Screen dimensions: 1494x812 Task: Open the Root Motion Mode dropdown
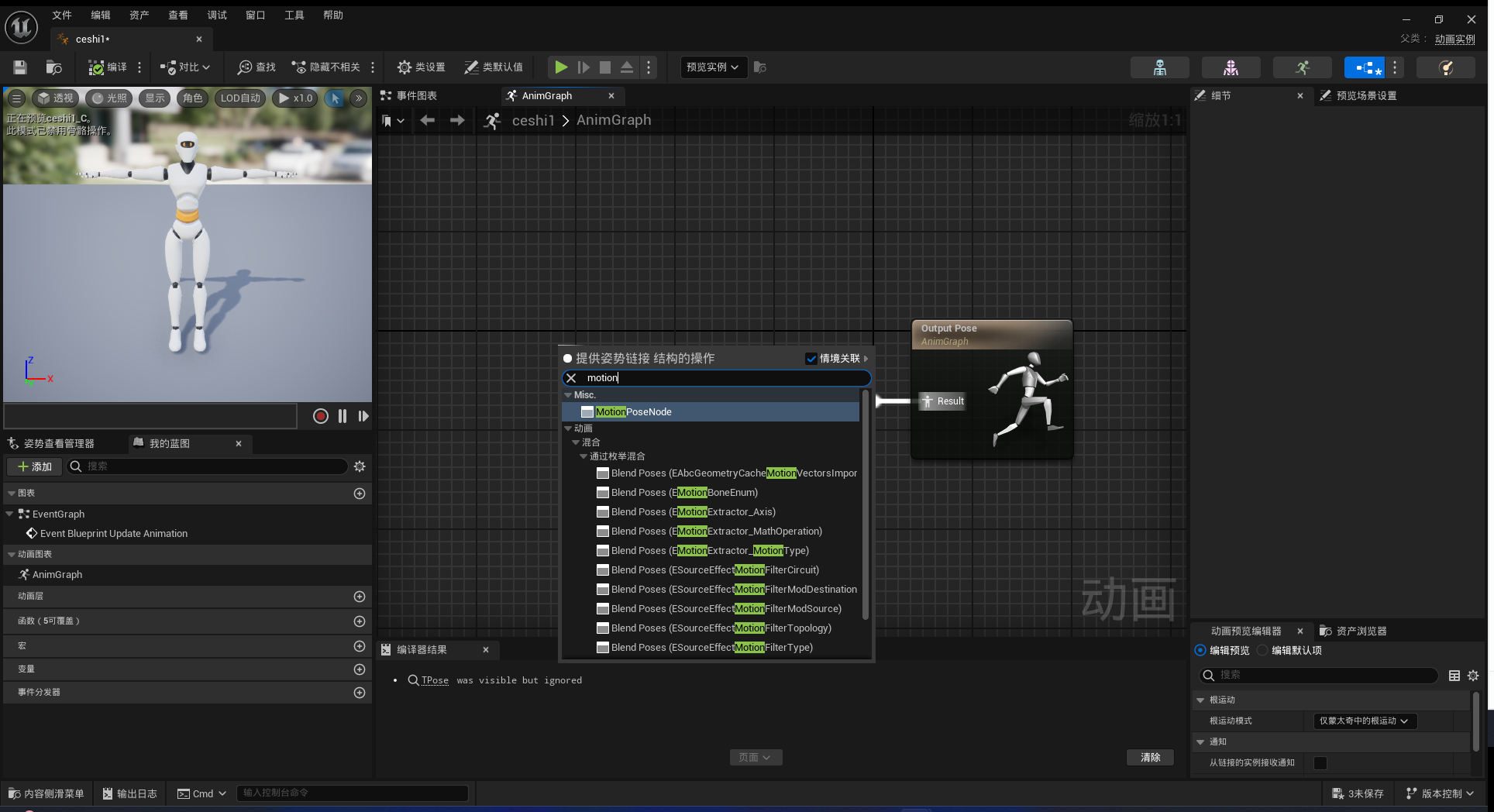click(x=1365, y=721)
